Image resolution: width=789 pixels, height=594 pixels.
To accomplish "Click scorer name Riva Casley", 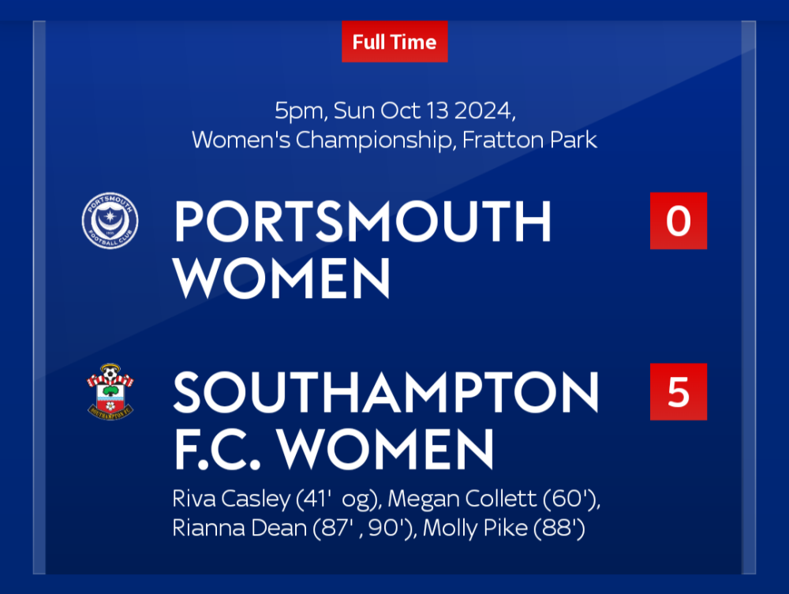I will click(231, 499).
